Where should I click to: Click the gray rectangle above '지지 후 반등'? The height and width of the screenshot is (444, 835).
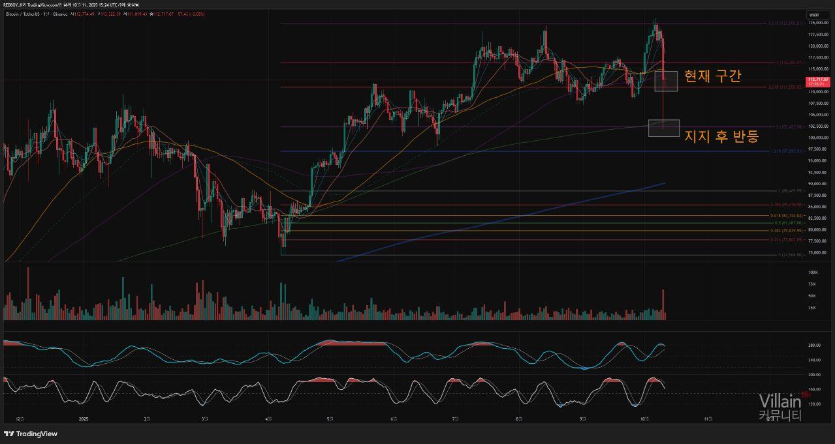663,128
